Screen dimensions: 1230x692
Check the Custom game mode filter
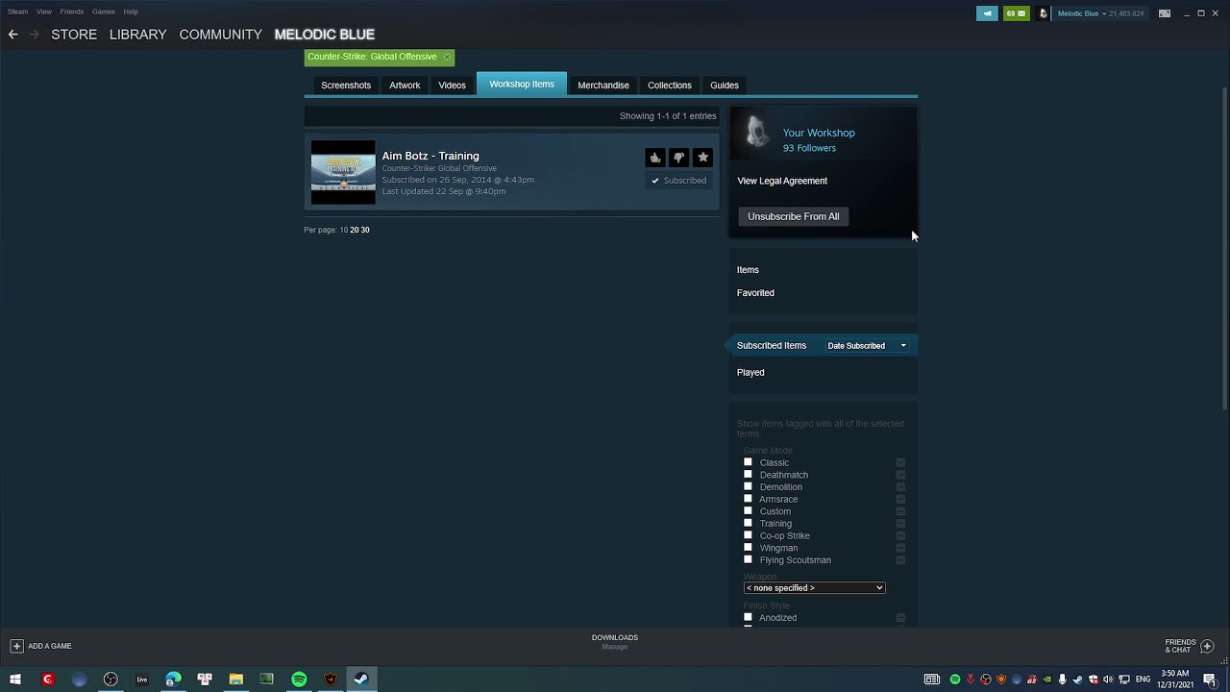click(x=748, y=511)
